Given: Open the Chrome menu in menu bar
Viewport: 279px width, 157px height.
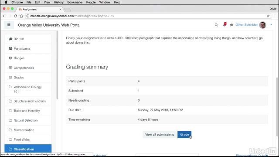Looking at the screenshot, I should tap(17, 2).
